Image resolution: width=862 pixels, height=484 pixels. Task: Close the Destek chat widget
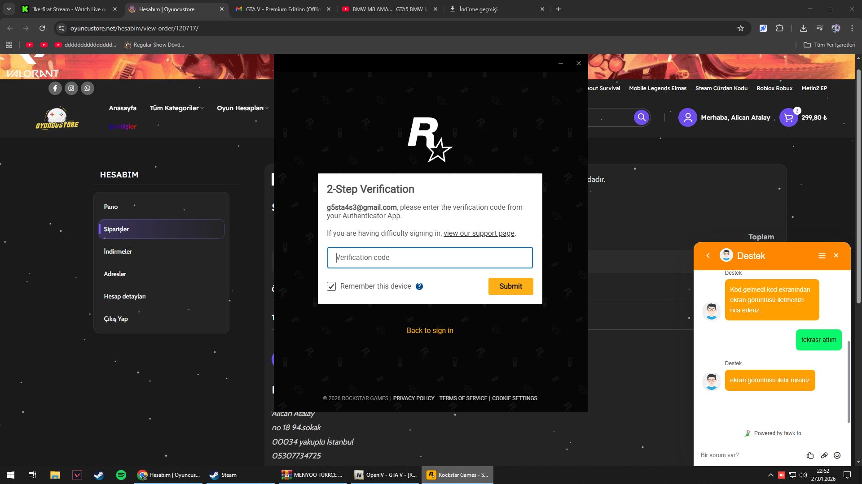836,255
